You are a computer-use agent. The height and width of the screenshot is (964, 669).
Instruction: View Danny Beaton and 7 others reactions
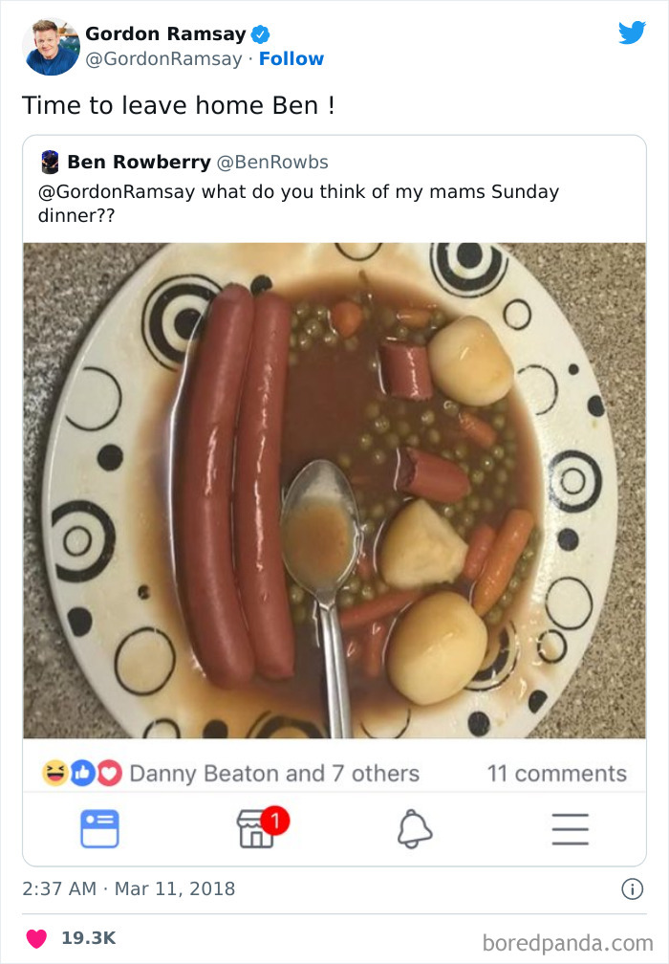click(274, 774)
